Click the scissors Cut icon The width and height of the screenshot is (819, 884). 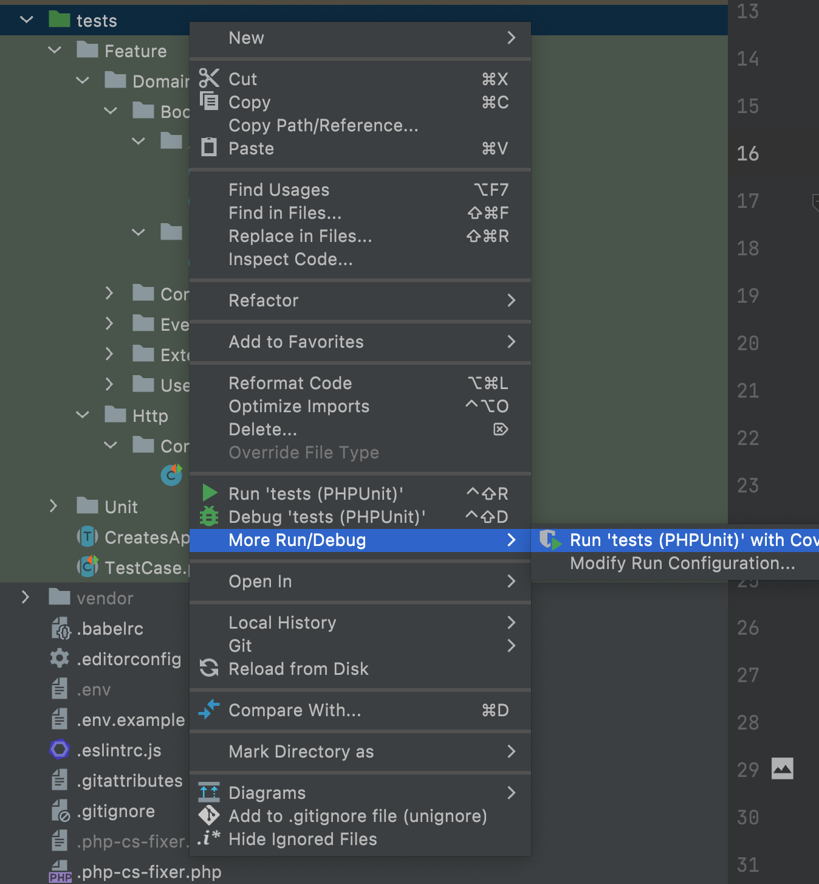tap(209, 78)
